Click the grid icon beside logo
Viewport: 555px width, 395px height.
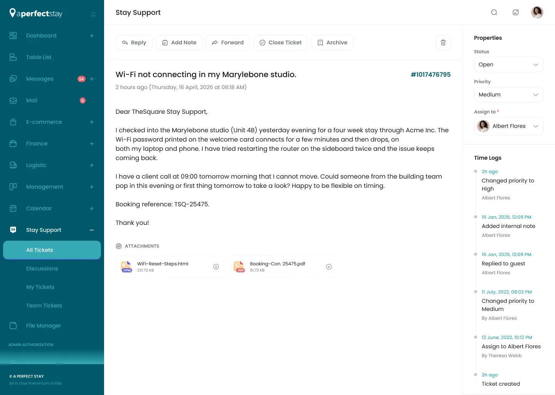[x=93, y=14]
